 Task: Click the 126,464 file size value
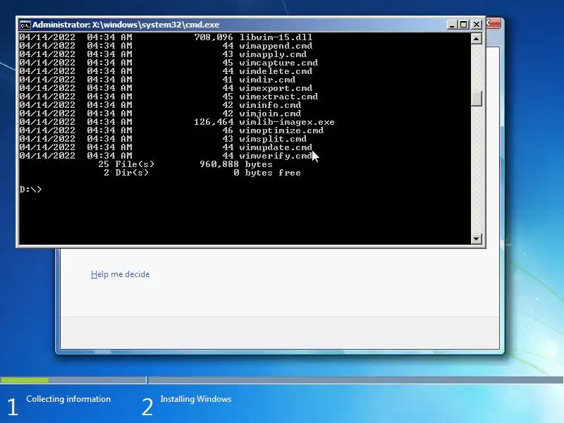214,122
